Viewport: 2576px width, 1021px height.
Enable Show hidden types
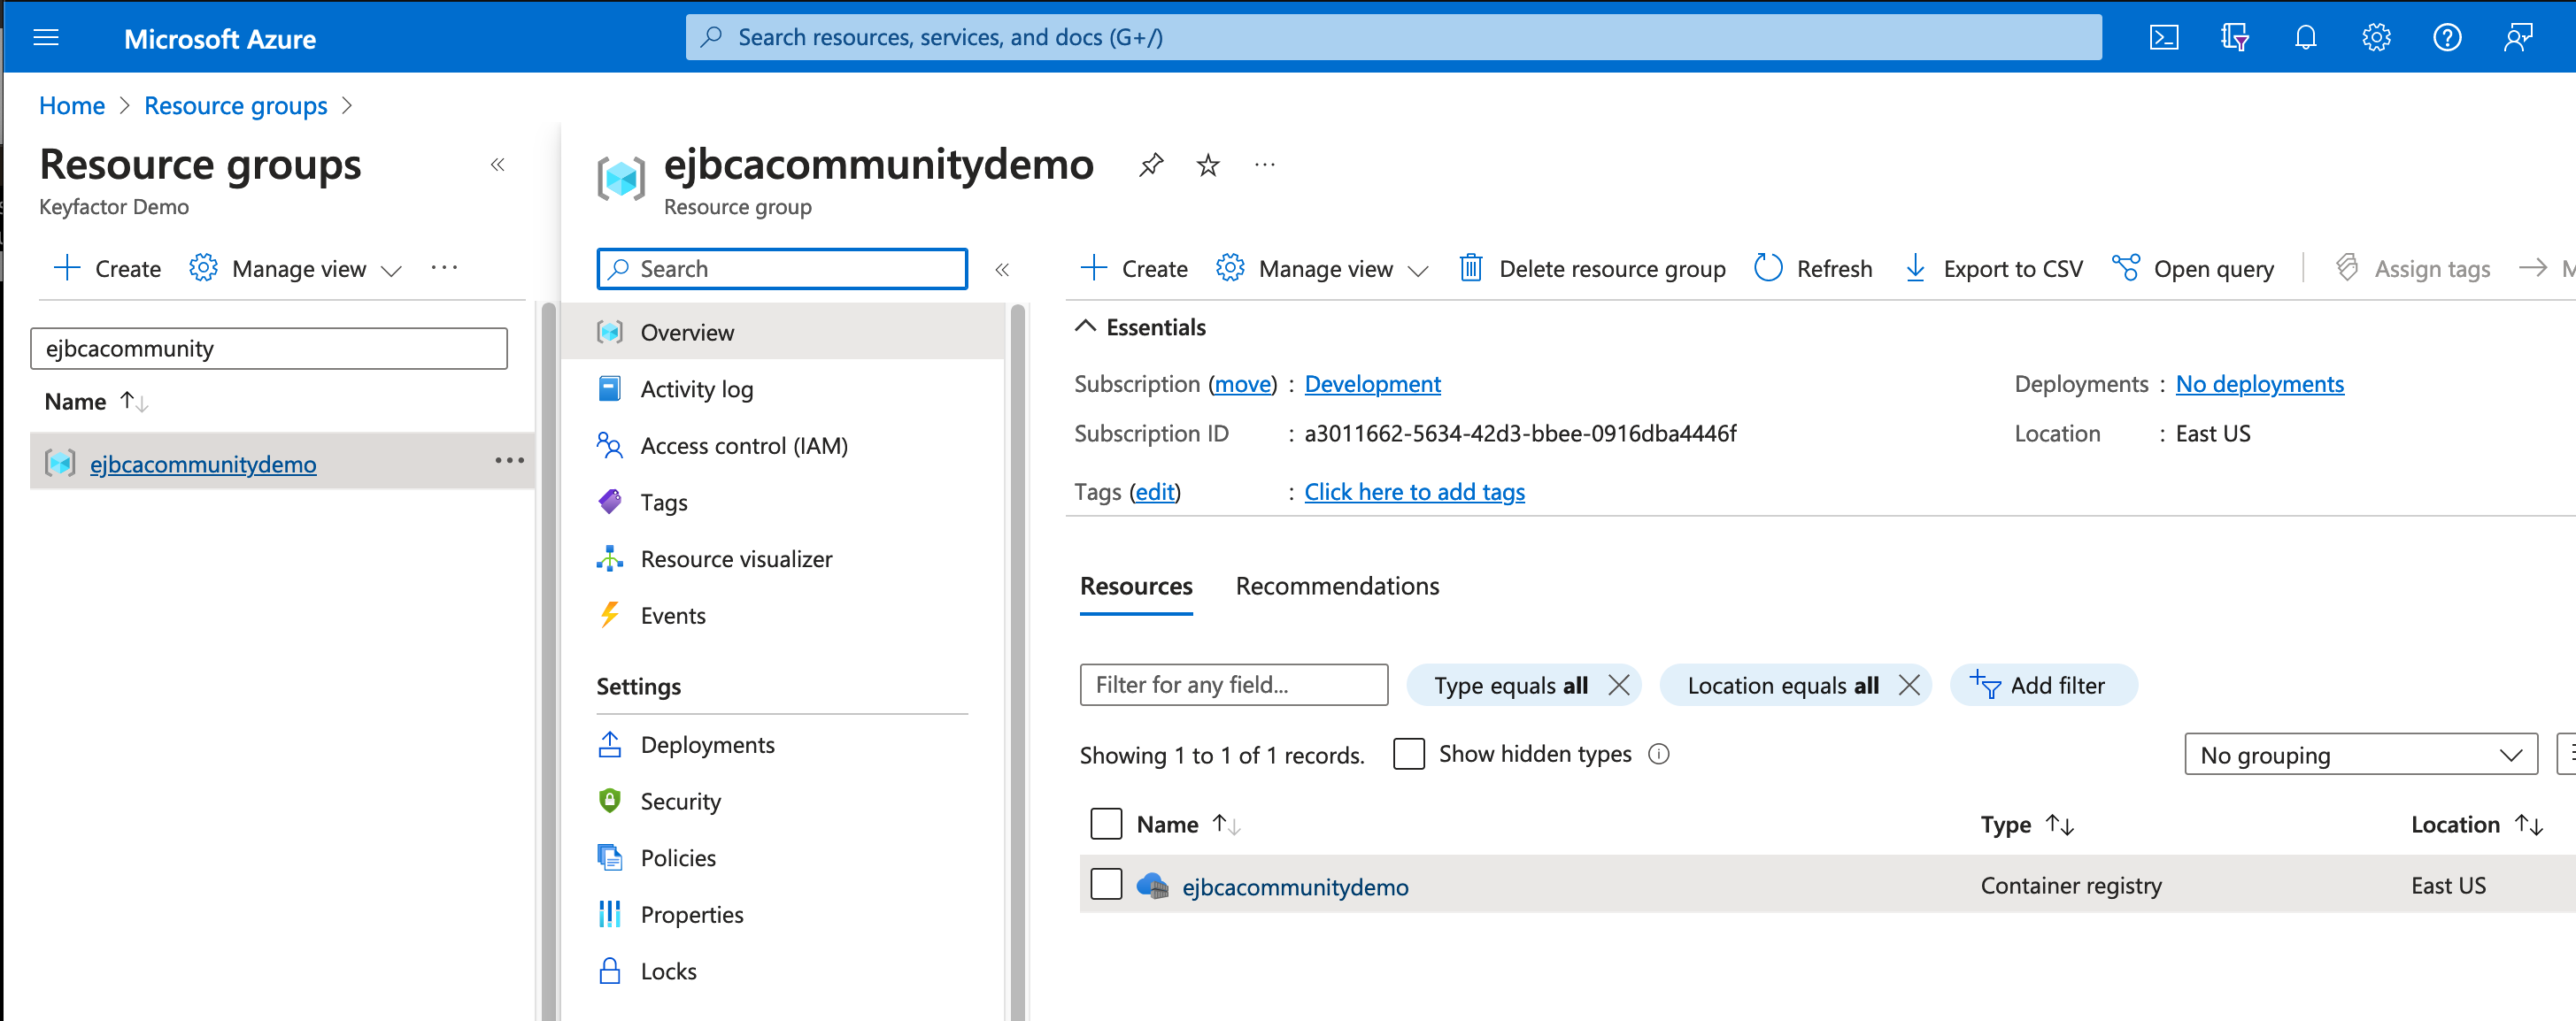(x=1408, y=753)
